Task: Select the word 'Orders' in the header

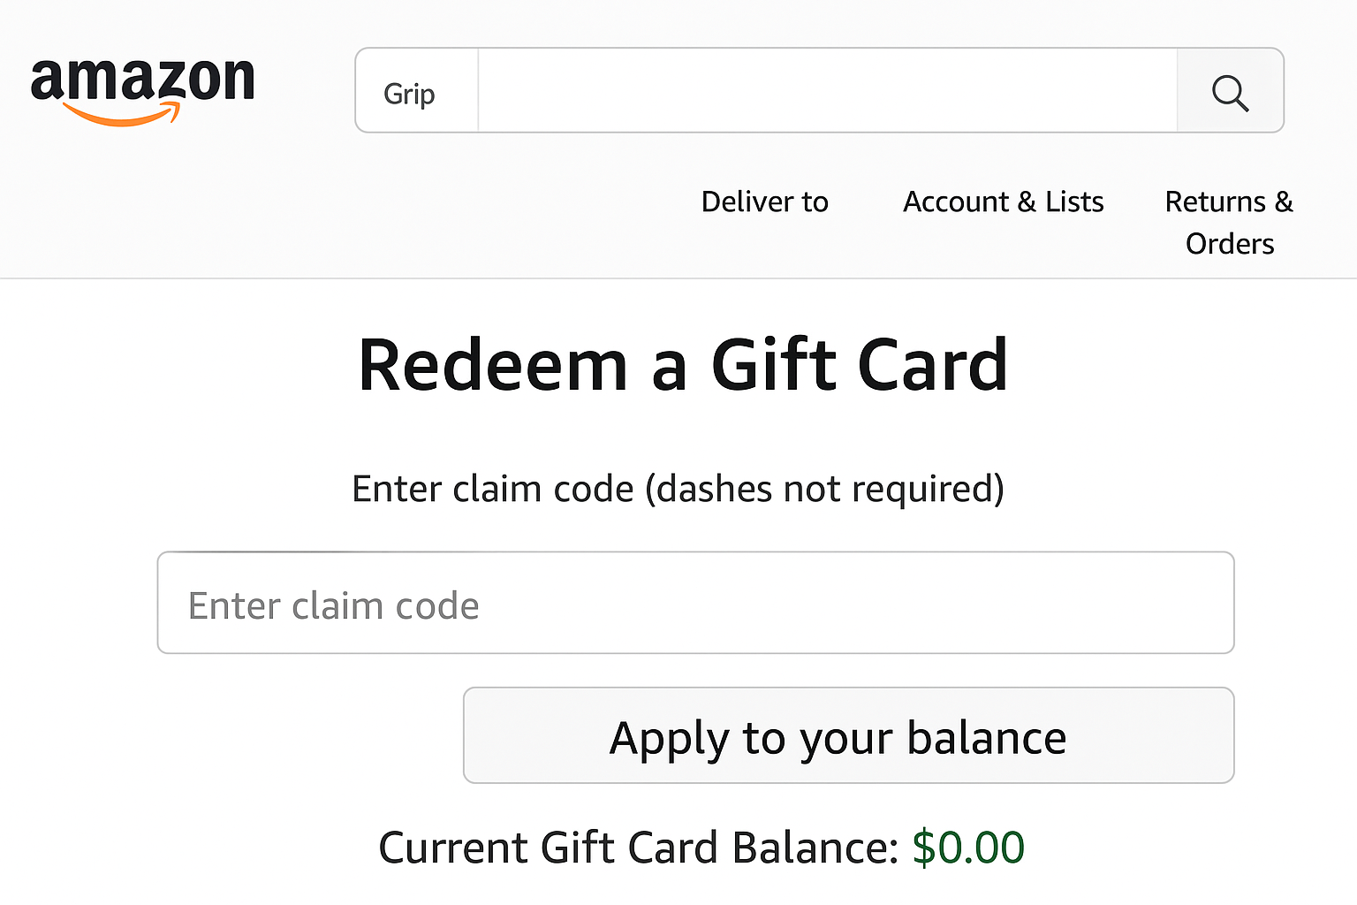Action: tap(1229, 244)
